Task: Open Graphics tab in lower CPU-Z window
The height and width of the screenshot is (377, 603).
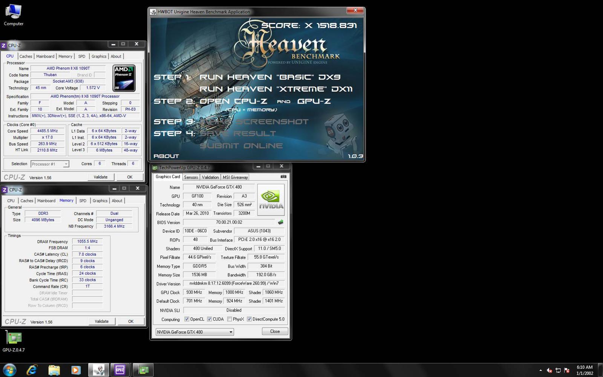Action: [100, 201]
